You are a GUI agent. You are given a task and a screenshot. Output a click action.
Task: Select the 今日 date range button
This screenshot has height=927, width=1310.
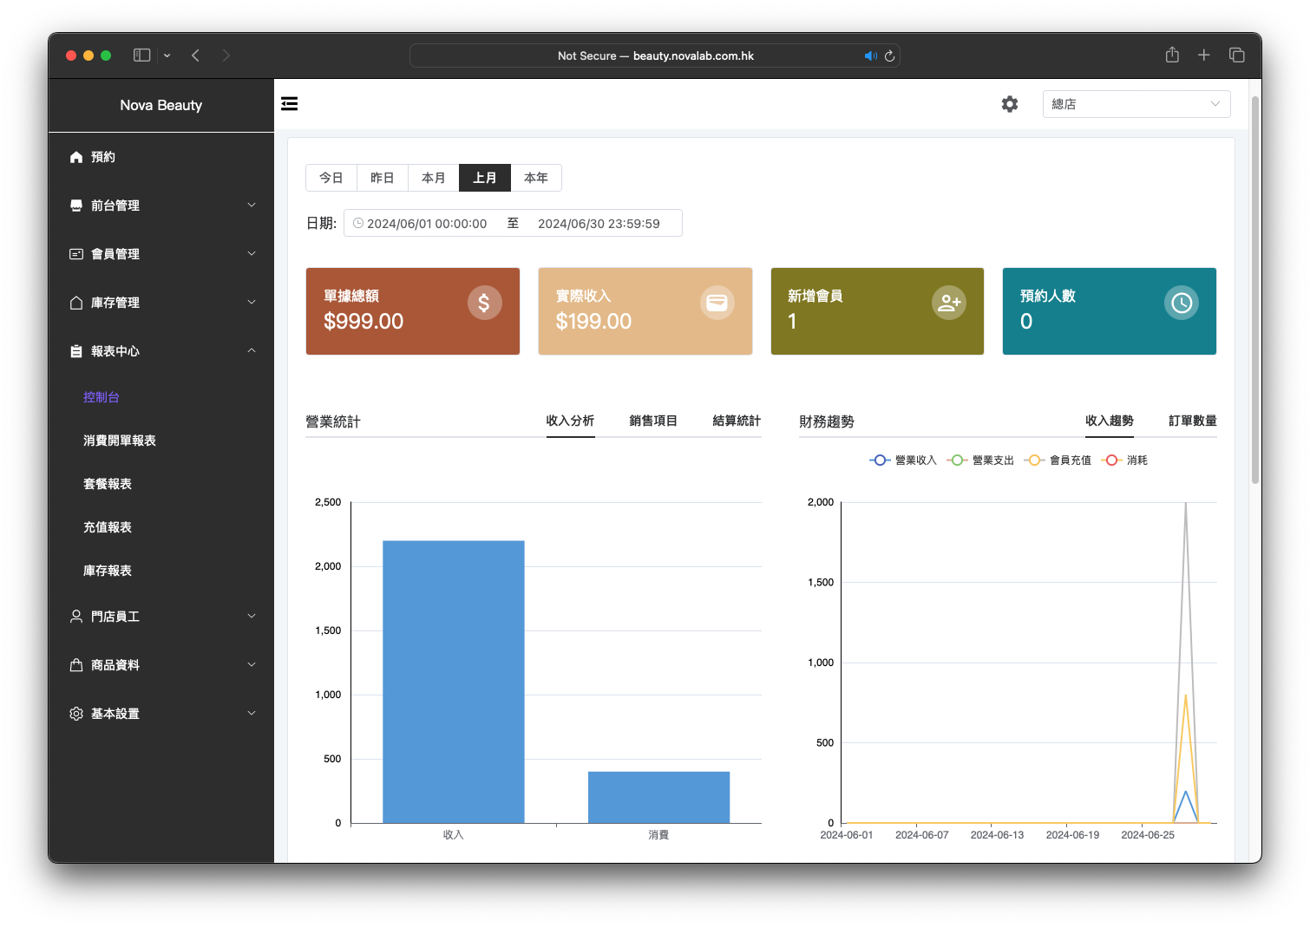(331, 178)
